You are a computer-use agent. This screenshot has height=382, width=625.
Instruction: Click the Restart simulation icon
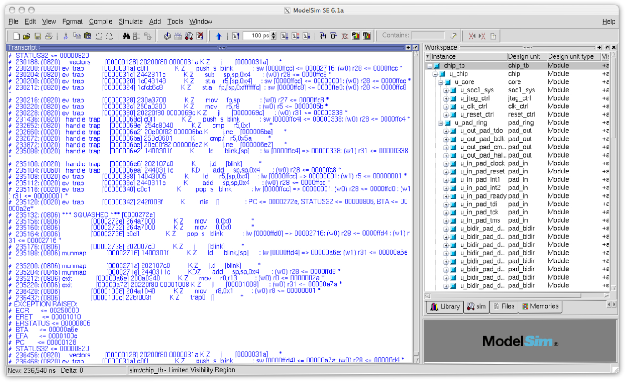pos(236,36)
